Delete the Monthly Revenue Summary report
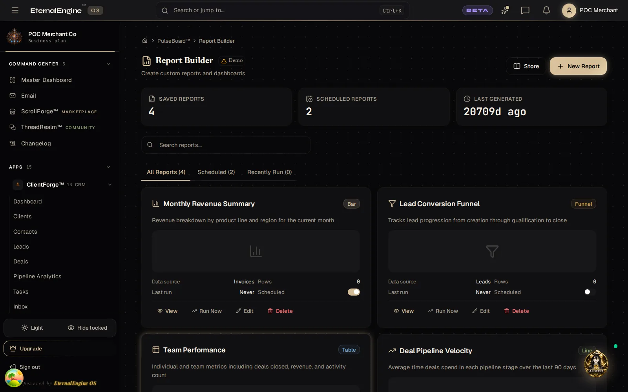 pos(280,311)
